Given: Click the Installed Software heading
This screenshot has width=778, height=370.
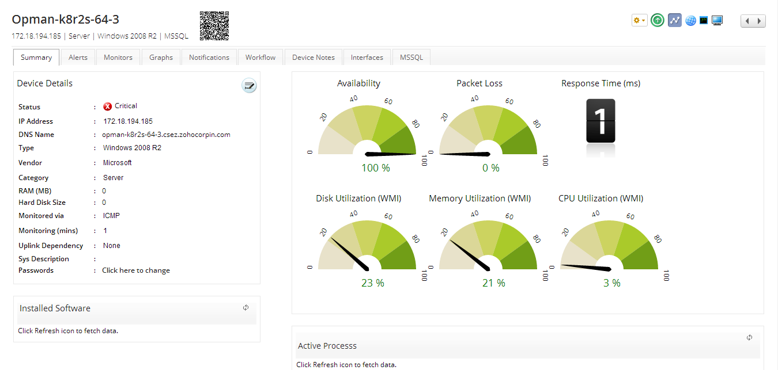Looking at the screenshot, I should (55, 308).
